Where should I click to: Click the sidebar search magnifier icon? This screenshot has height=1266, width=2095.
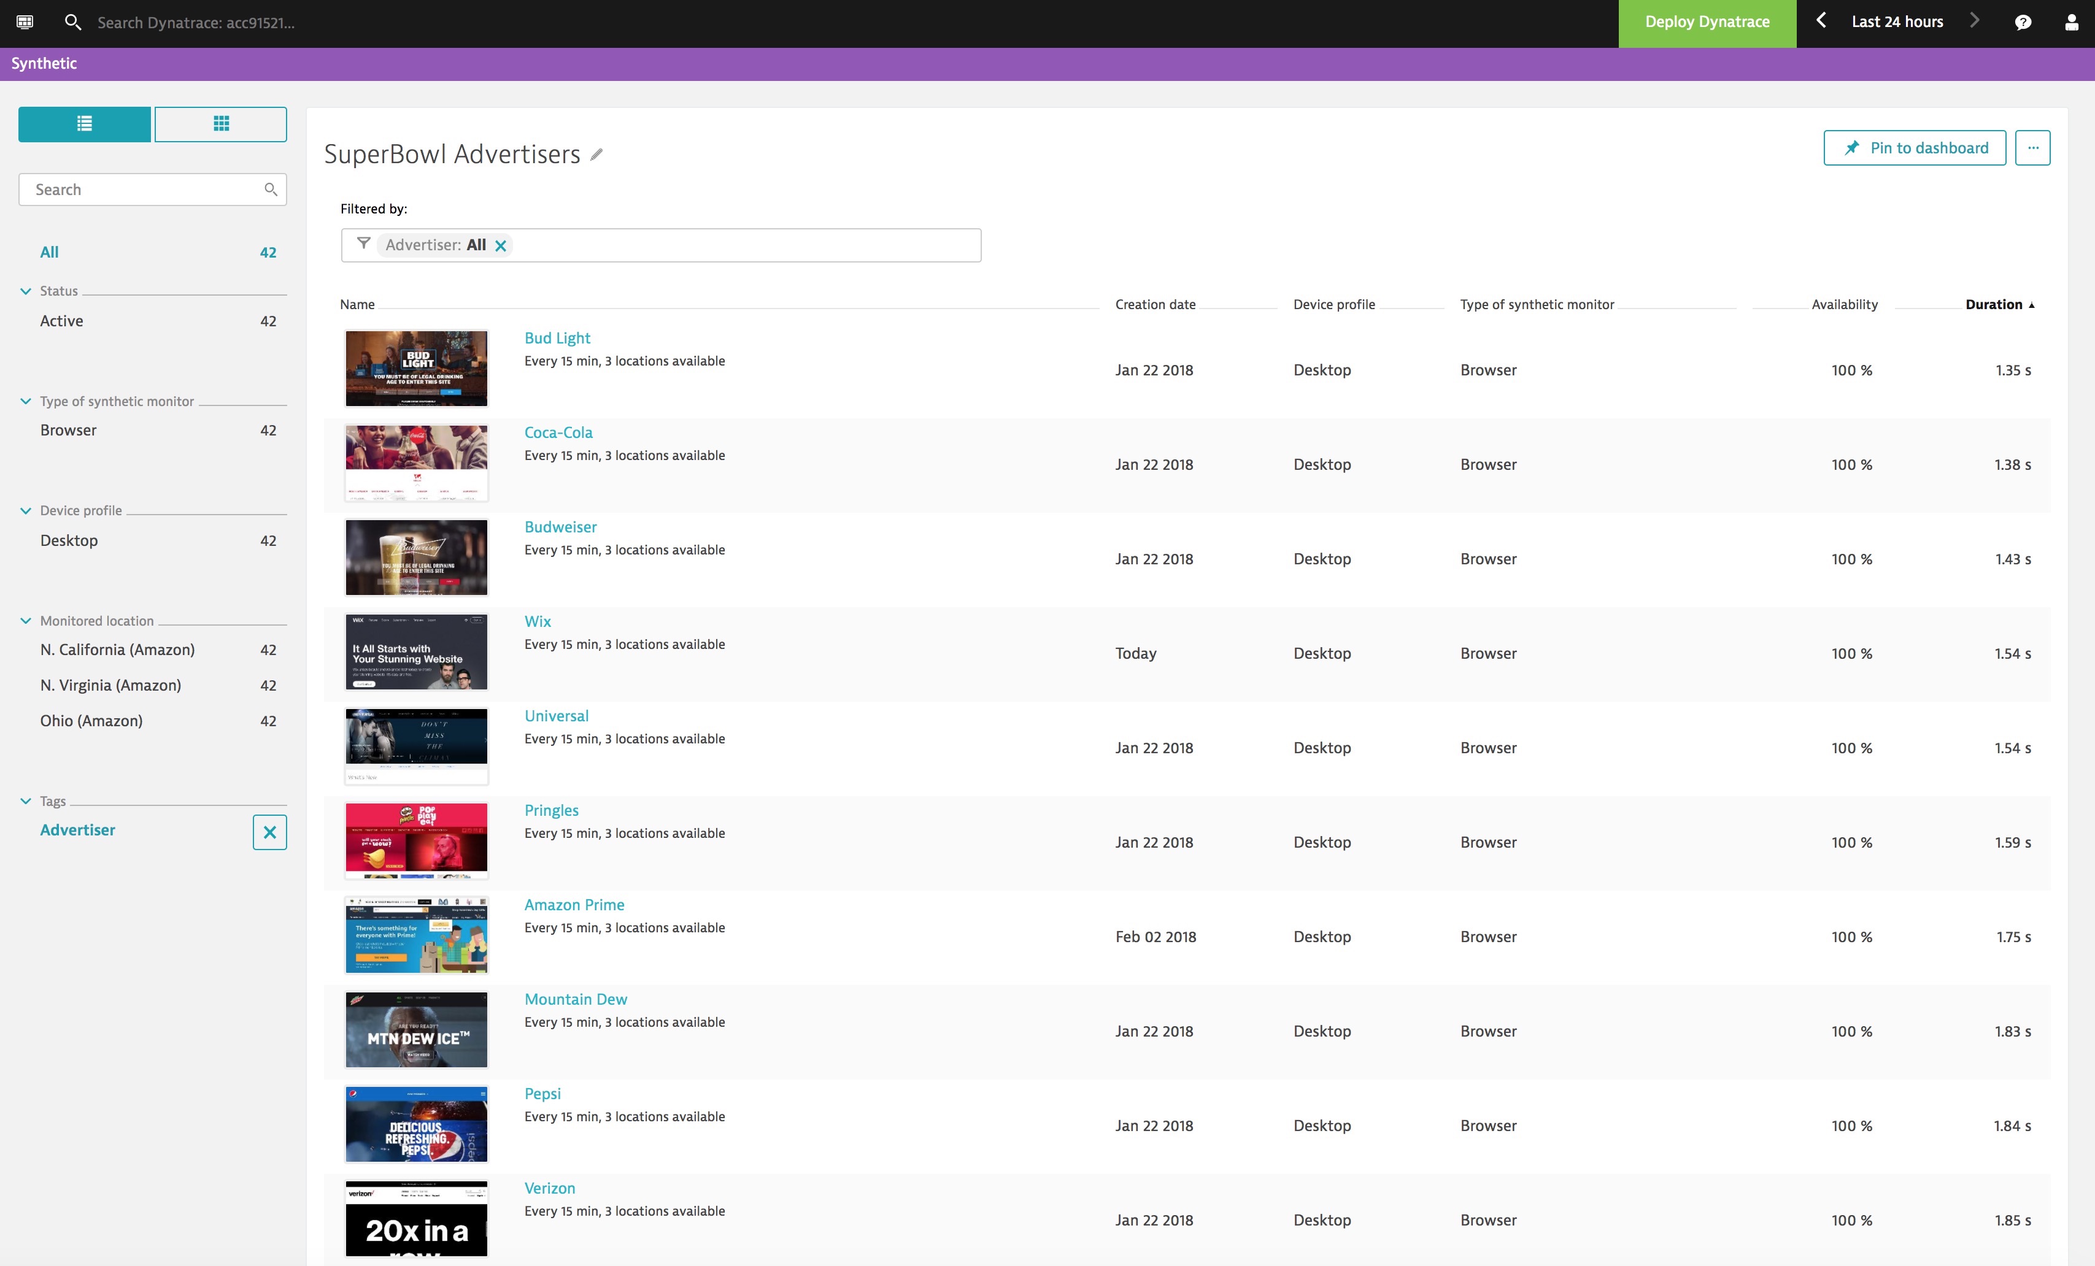coord(271,190)
